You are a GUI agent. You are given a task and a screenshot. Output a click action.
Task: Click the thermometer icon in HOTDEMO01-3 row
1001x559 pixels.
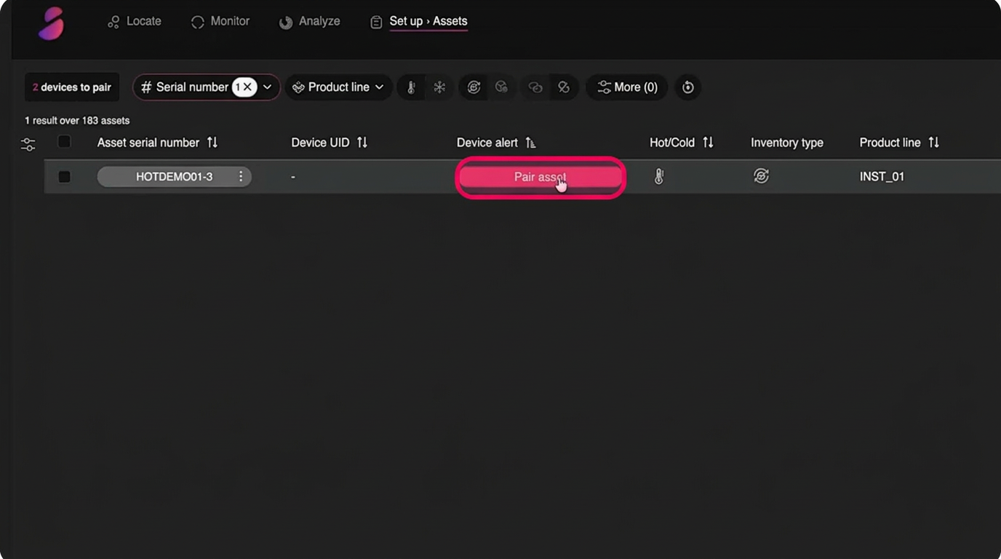pyautogui.click(x=659, y=176)
